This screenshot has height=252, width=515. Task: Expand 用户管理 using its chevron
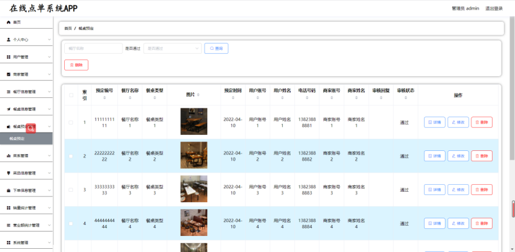coord(49,57)
